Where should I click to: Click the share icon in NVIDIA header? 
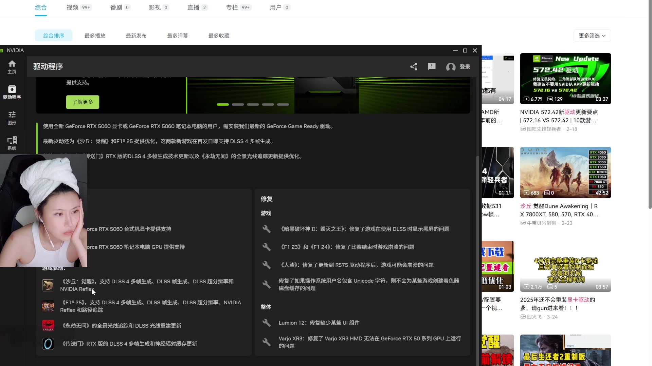click(x=414, y=67)
